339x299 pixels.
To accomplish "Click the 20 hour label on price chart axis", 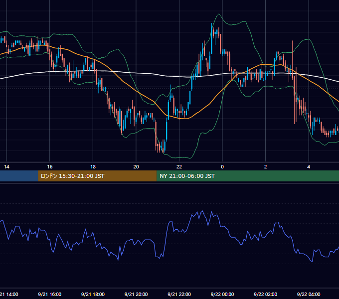I will (x=136, y=167).
